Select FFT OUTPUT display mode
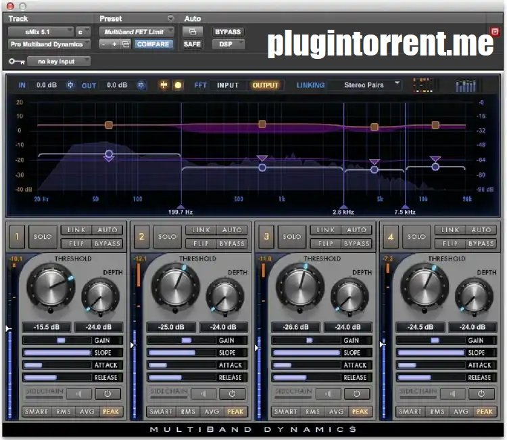Viewport: 507px width, 440px height. click(265, 85)
